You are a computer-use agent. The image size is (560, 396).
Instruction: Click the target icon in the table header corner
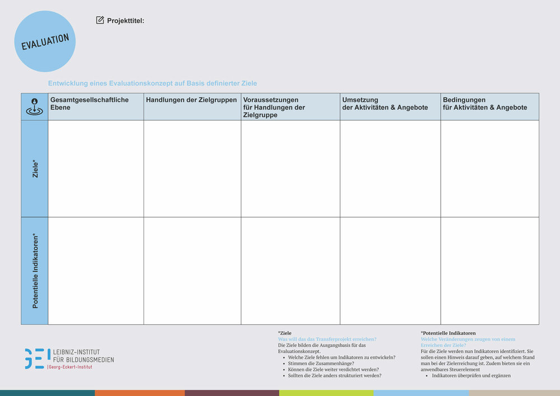pos(34,106)
